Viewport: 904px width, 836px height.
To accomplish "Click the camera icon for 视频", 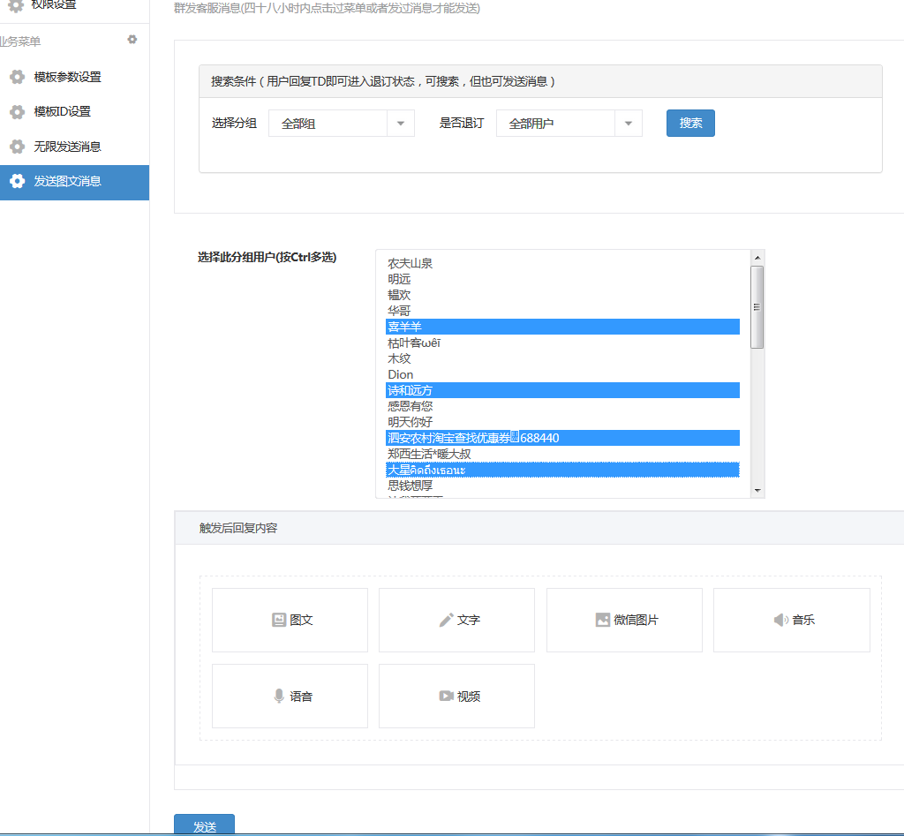I will click(x=446, y=696).
